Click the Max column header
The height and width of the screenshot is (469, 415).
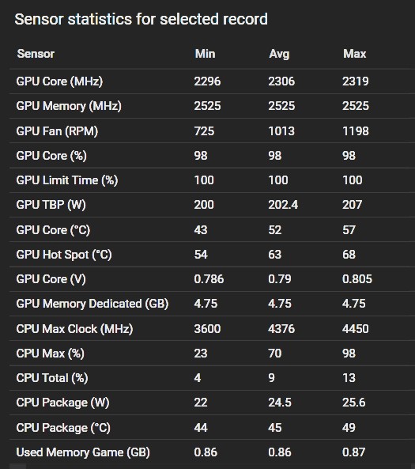coord(354,54)
